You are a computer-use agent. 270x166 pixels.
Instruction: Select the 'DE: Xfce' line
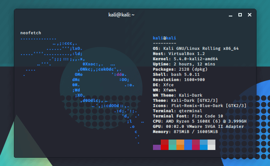tap(163, 85)
